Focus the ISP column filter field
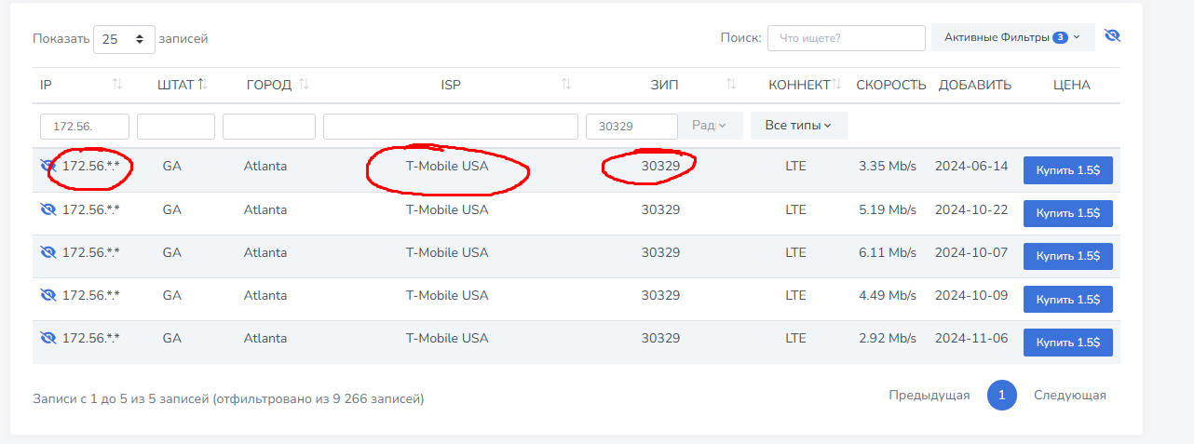 point(451,127)
